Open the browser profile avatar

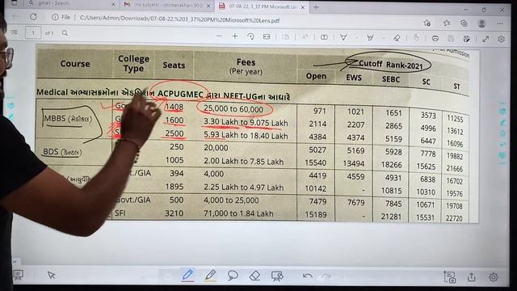click(x=481, y=23)
